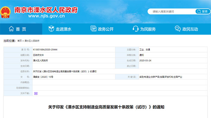Click the 索引号 field label
Viewport: 211px width, 118px height.
tap(25, 49)
